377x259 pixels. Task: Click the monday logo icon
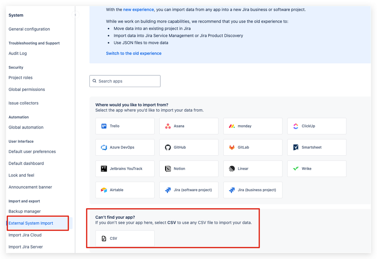coord(232,126)
